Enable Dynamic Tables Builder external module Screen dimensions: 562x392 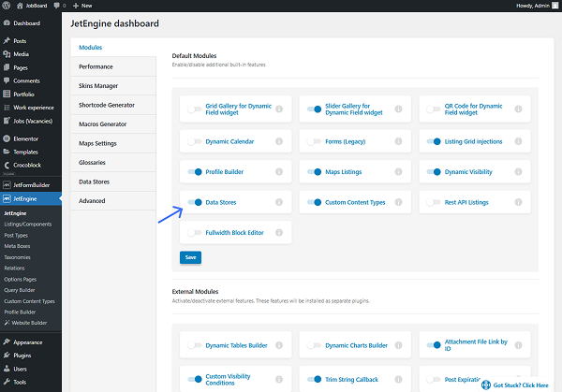[195, 345]
